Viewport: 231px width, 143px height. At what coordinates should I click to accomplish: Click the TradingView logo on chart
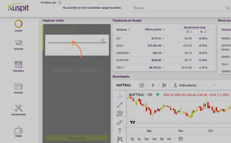132,122
